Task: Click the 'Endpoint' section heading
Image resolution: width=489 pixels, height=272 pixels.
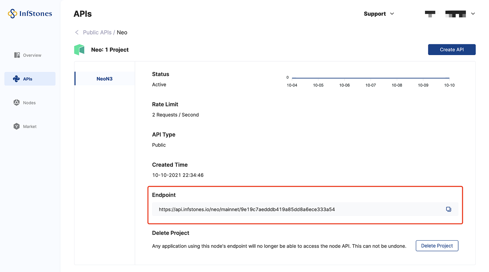Action: tap(164, 195)
